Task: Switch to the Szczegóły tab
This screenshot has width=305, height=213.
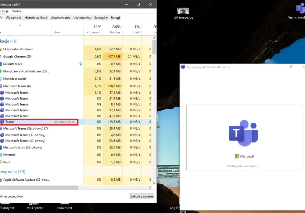Action: (x=101, y=18)
